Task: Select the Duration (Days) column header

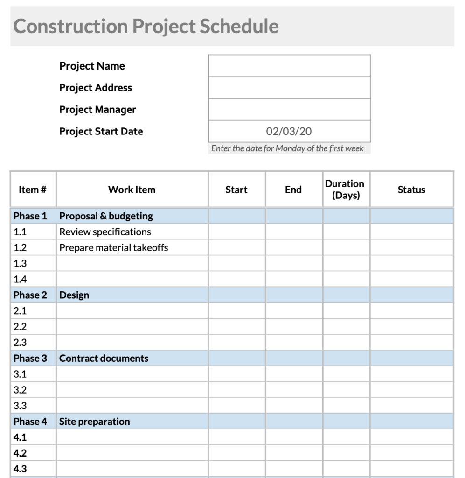Action: pos(345,190)
